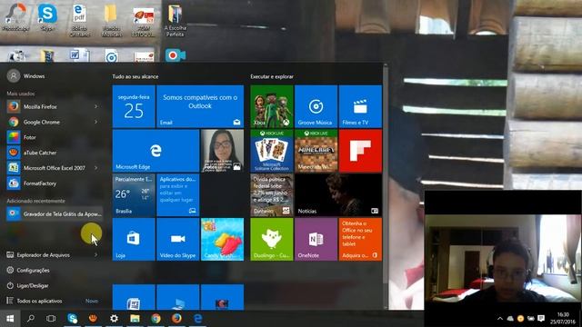Open the Notícias news tile
The image size is (582, 327).
(x=338, y=195)
